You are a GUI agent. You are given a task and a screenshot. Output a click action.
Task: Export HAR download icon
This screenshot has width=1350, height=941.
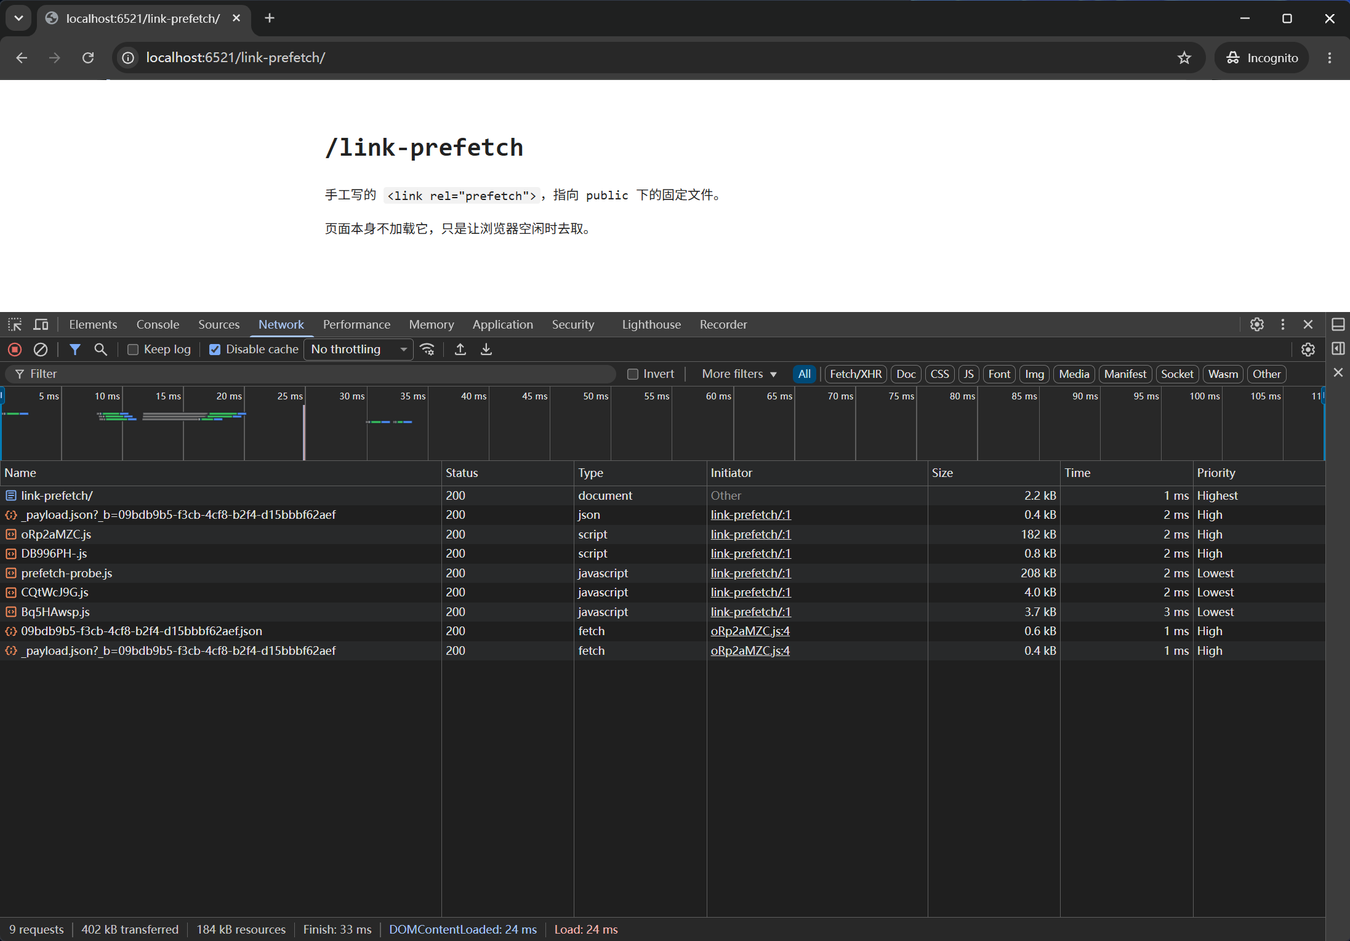486,350
